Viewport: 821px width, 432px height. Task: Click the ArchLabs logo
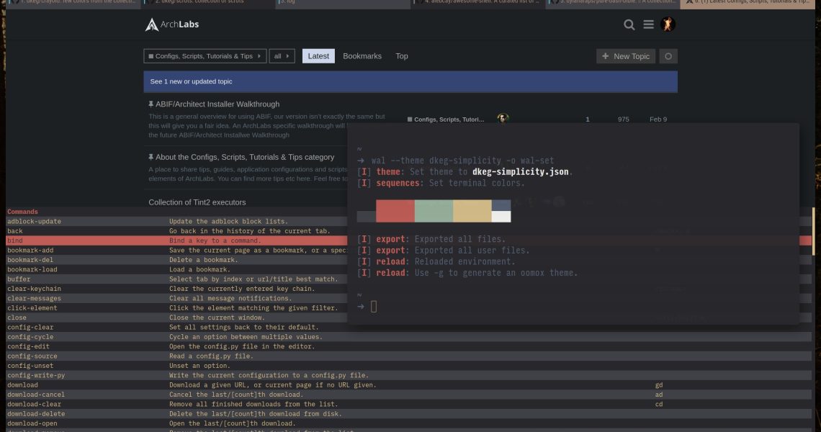pos(172,24)
